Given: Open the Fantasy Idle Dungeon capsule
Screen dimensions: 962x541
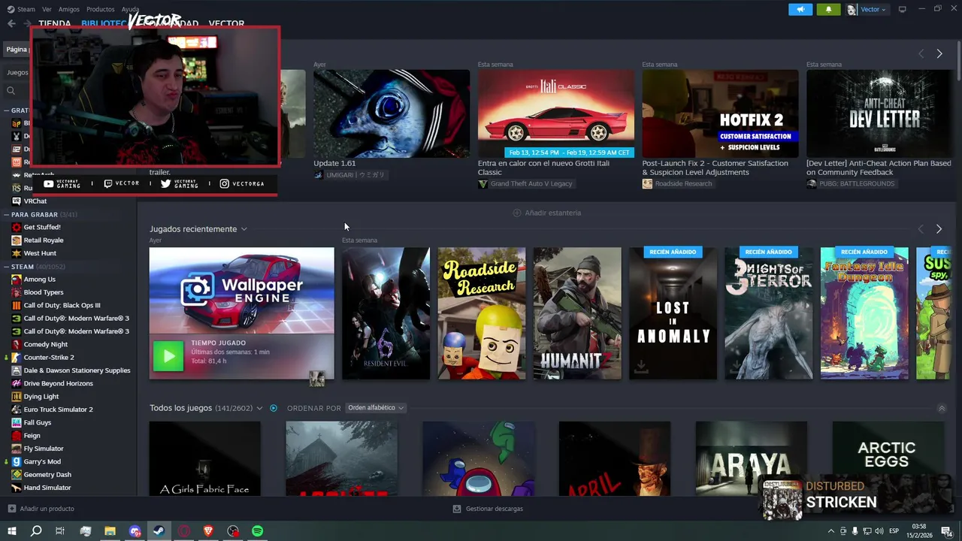Looking at the screenshot, I should coord(864,313).
